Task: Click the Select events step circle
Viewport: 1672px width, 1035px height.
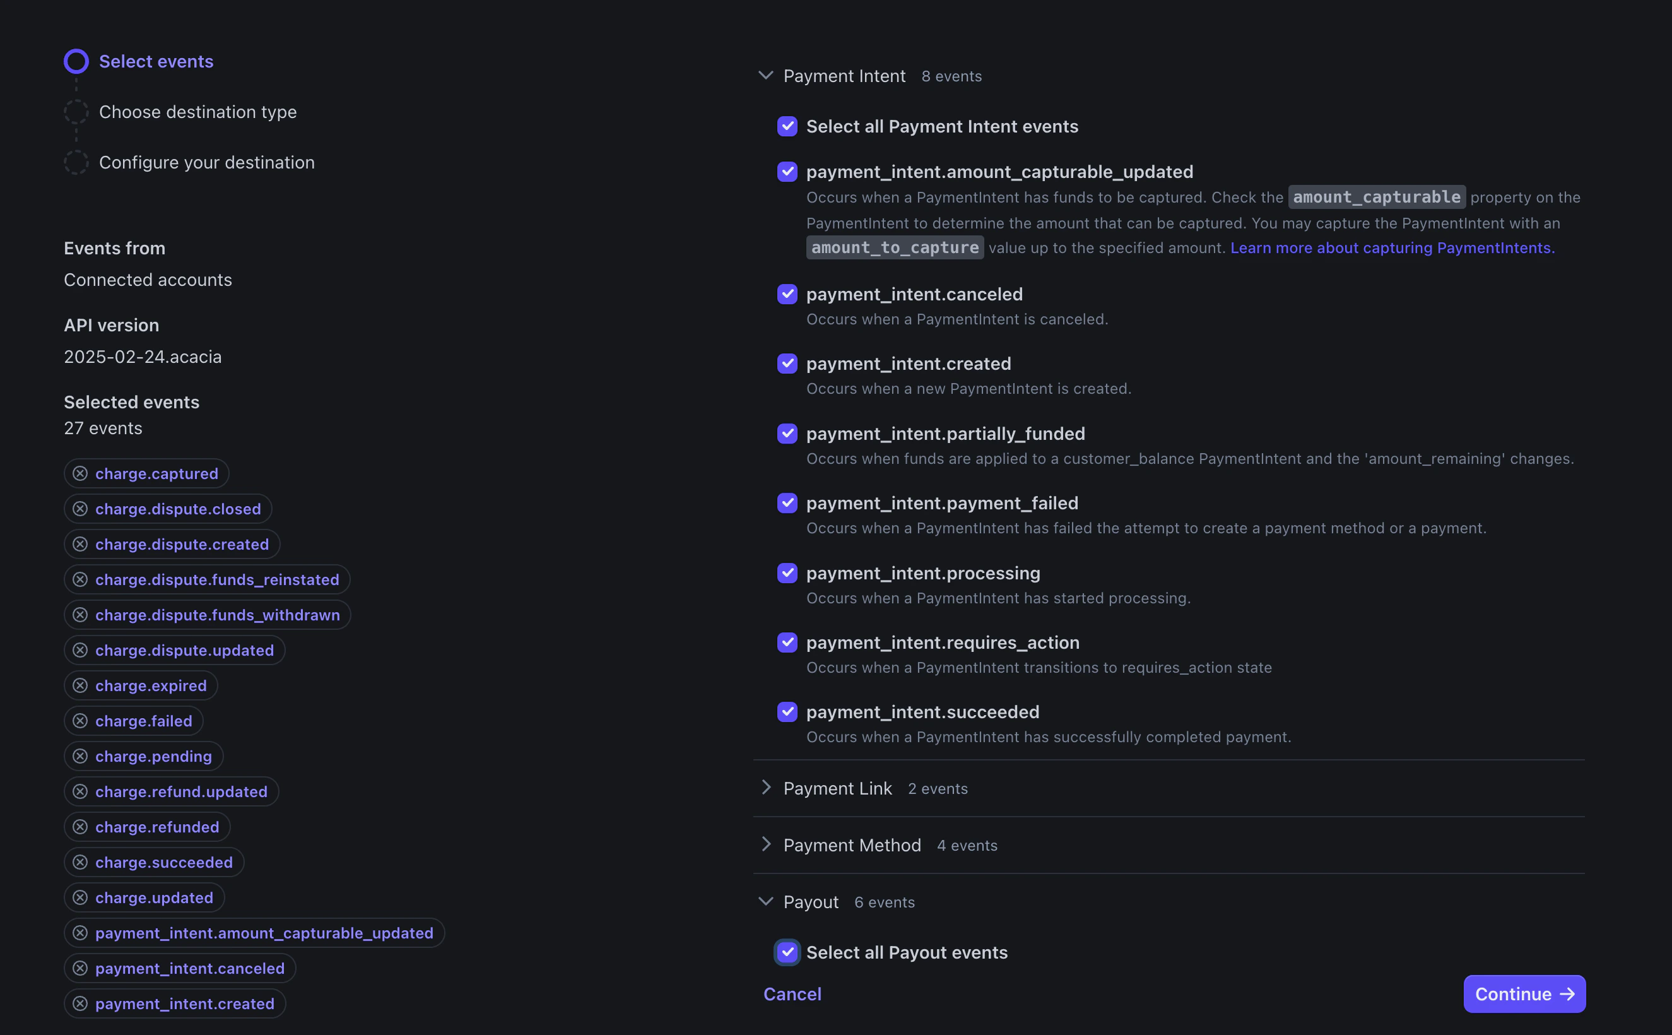Action: (x=76, y=61)
